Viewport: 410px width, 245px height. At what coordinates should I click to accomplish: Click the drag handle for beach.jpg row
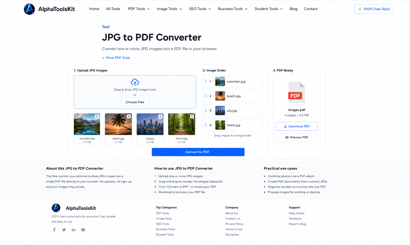[206, 96]
